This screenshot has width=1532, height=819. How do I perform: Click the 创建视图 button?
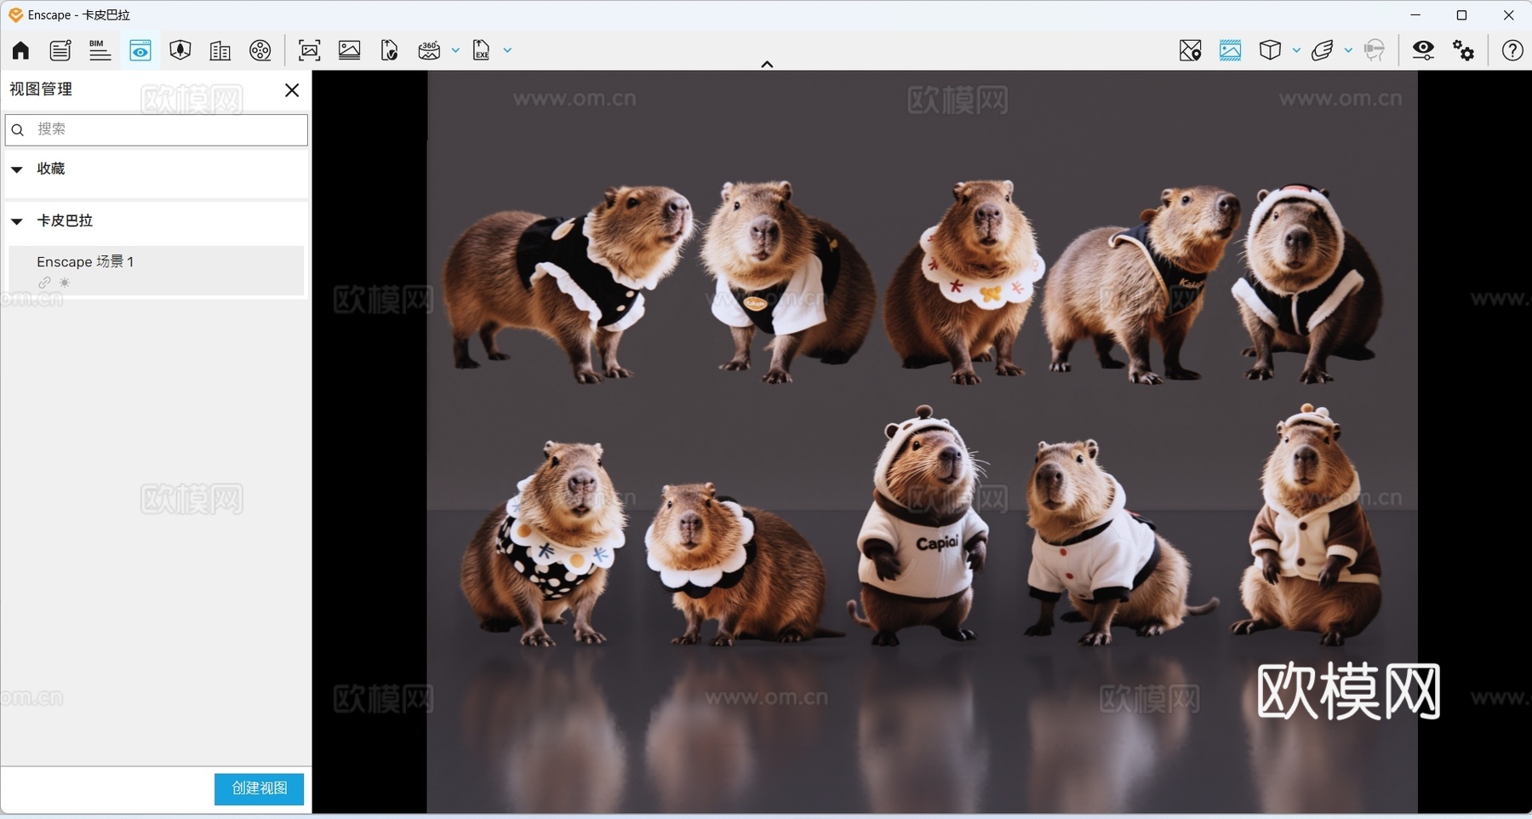[x=259, y=788]
